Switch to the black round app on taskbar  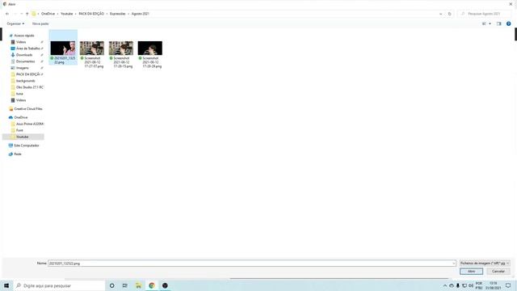coord(165,285)
